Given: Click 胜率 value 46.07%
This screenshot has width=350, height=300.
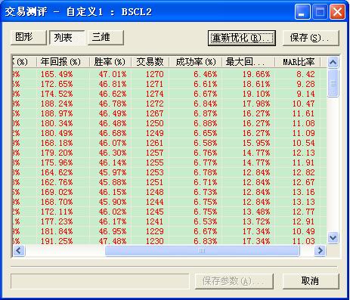Looking at the screenshot, I should pyautogui.click(x=113, y=143).
